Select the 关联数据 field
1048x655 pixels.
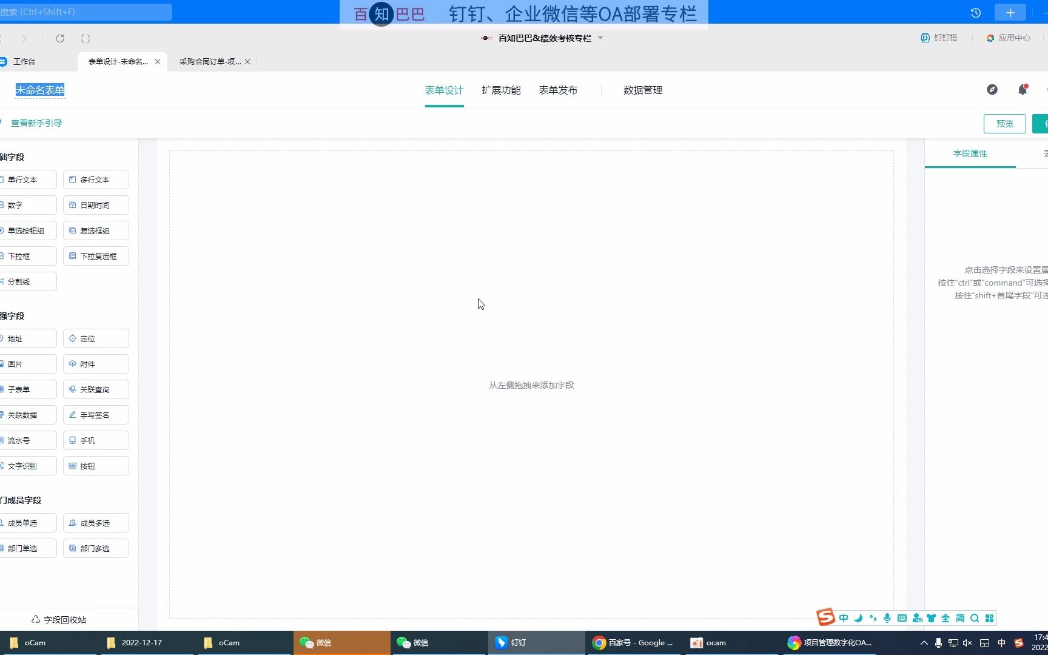pyautogui.click(x=27, y=415)
